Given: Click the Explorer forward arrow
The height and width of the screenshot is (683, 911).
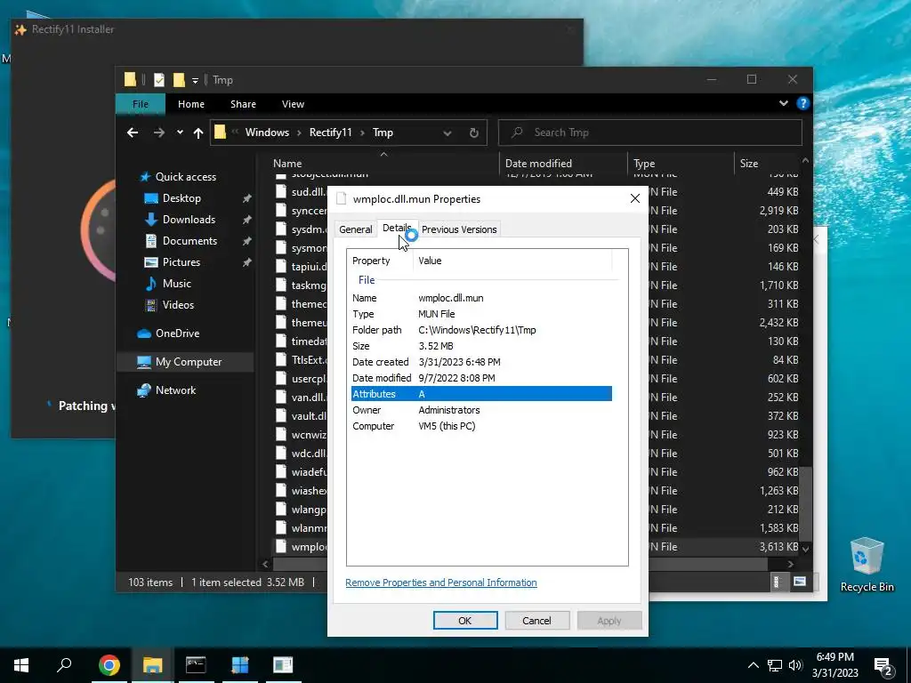Looking at the screenshot, I should 158,133.
